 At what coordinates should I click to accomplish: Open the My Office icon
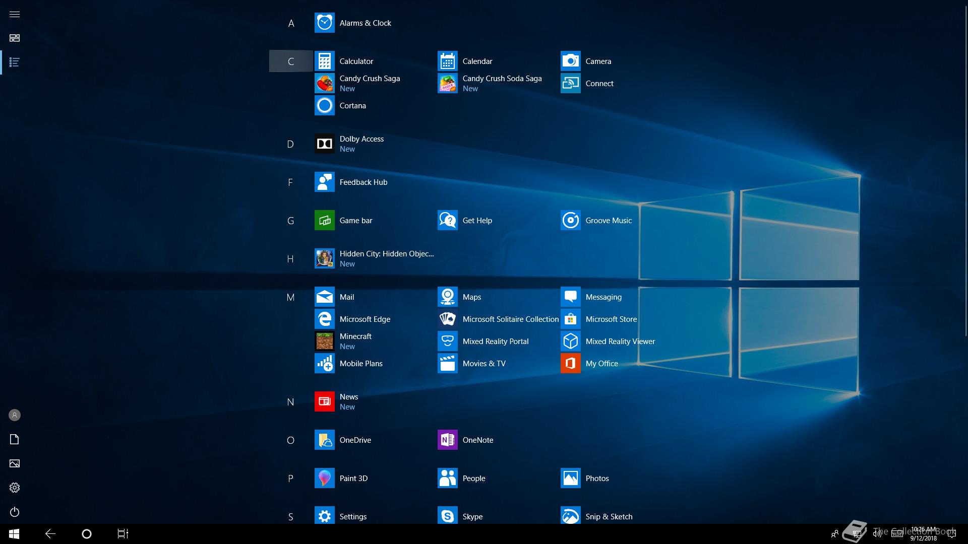(x=570, y=363)
